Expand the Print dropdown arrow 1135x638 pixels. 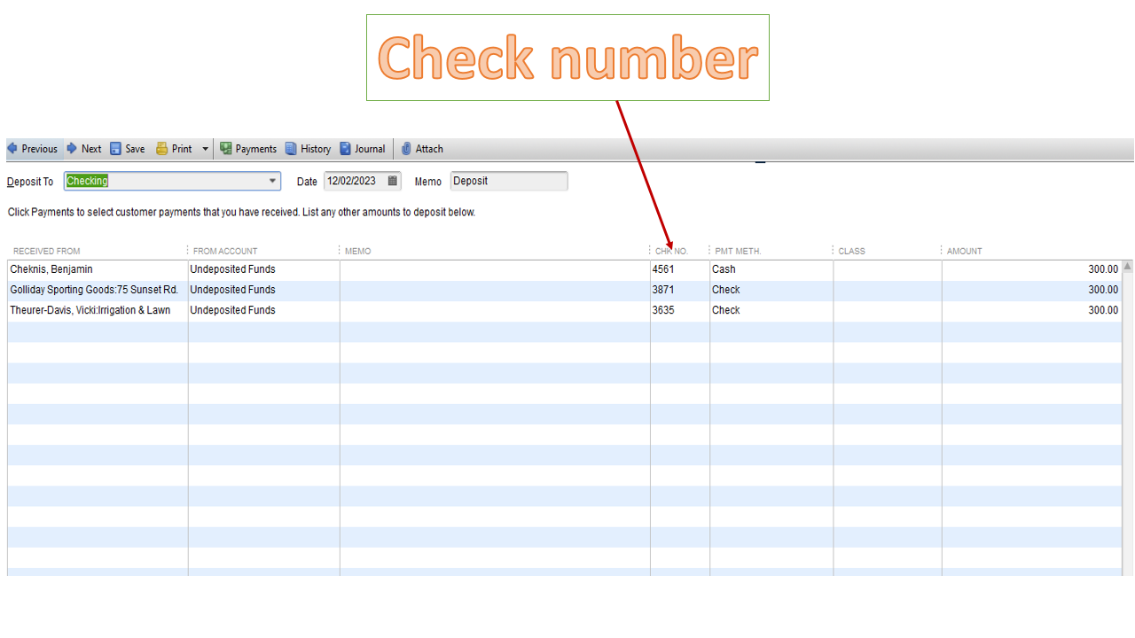(x=205, y=148)
